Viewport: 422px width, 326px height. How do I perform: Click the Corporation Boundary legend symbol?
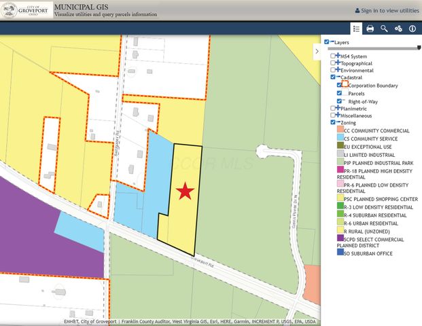[x=345, y=86]
